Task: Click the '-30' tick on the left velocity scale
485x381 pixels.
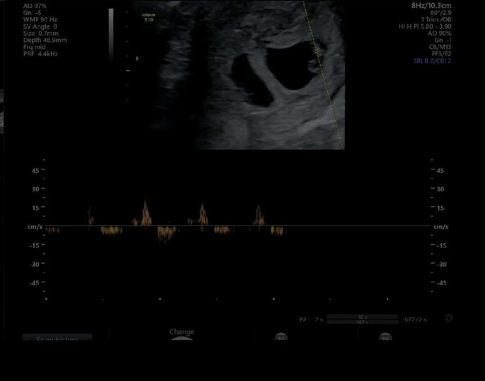Action: point(34,264)
